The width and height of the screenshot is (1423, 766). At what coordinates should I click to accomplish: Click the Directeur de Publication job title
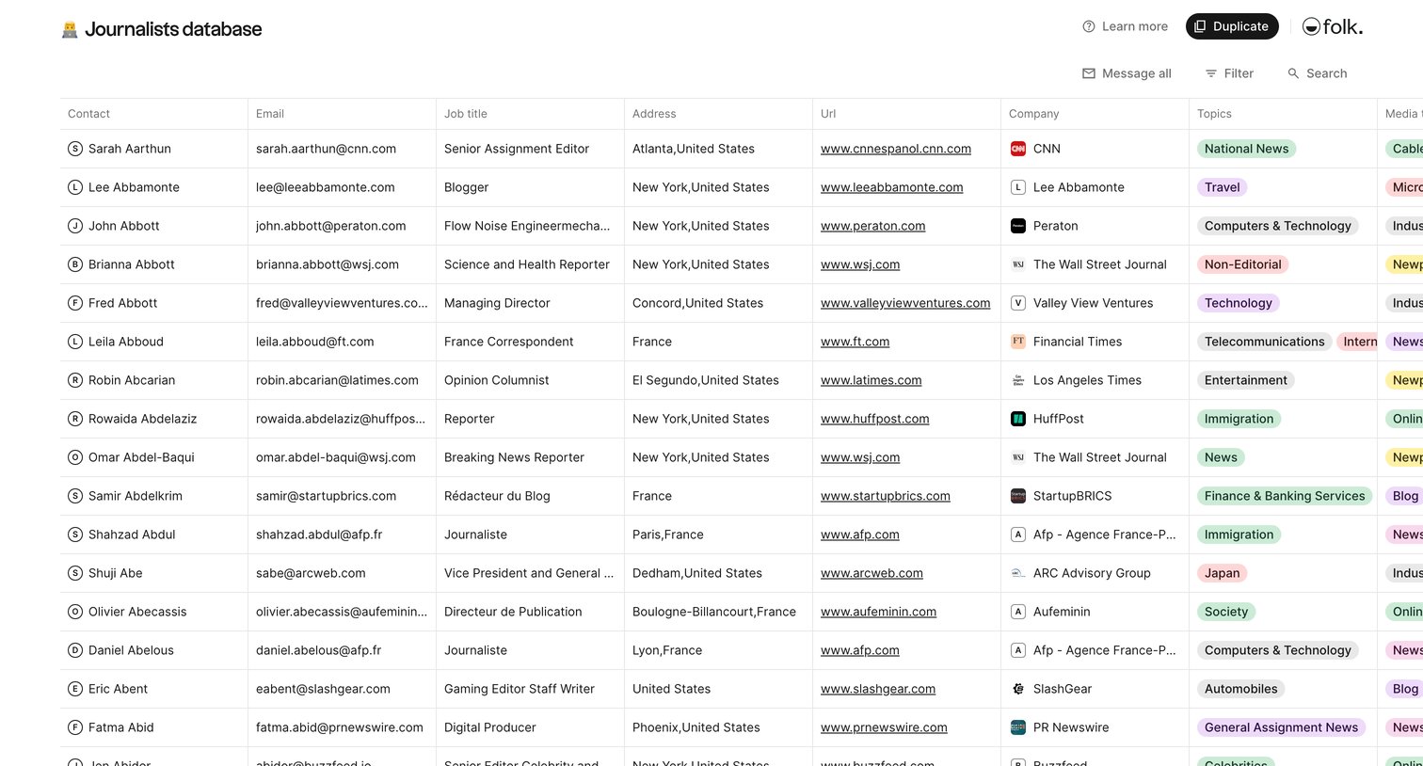click(513, 612)
